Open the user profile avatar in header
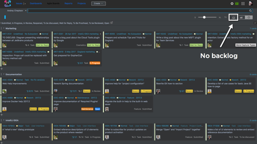 pyautogui.click(x=251, y=3)
